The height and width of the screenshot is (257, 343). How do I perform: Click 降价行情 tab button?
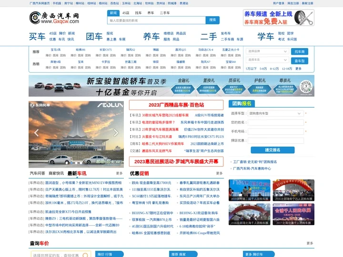[110, 254]
